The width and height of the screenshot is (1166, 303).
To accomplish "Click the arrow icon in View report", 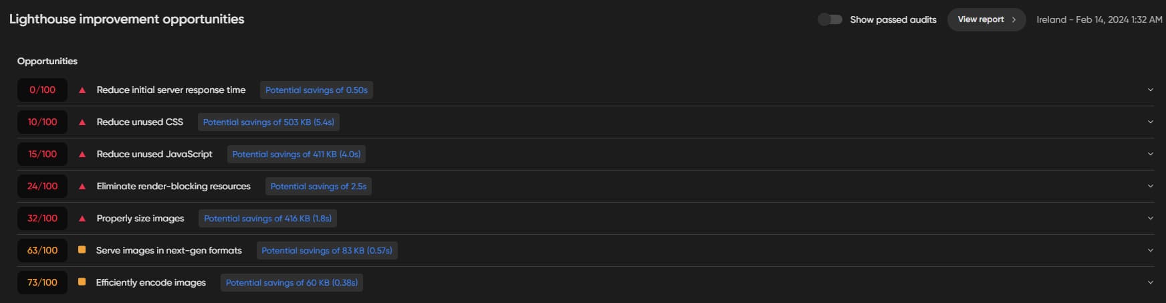I will [x=1014, y=19].
